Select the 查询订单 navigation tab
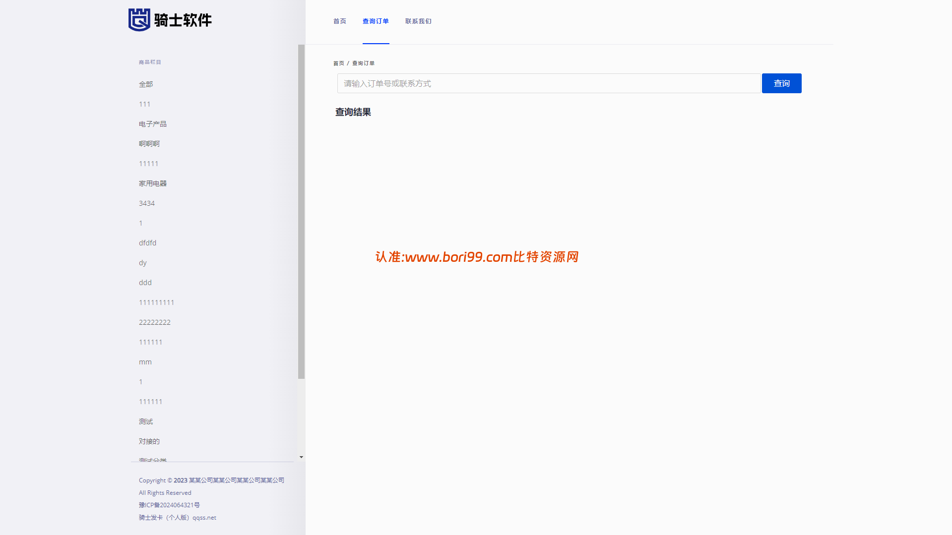This screenshot has width=952, height=535. pos(376,21)
